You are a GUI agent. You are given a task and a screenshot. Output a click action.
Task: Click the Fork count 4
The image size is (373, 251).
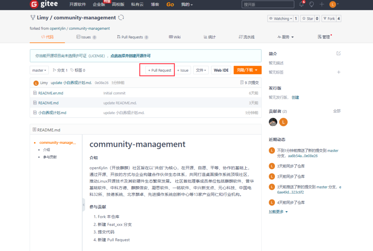tap(338, 19)
